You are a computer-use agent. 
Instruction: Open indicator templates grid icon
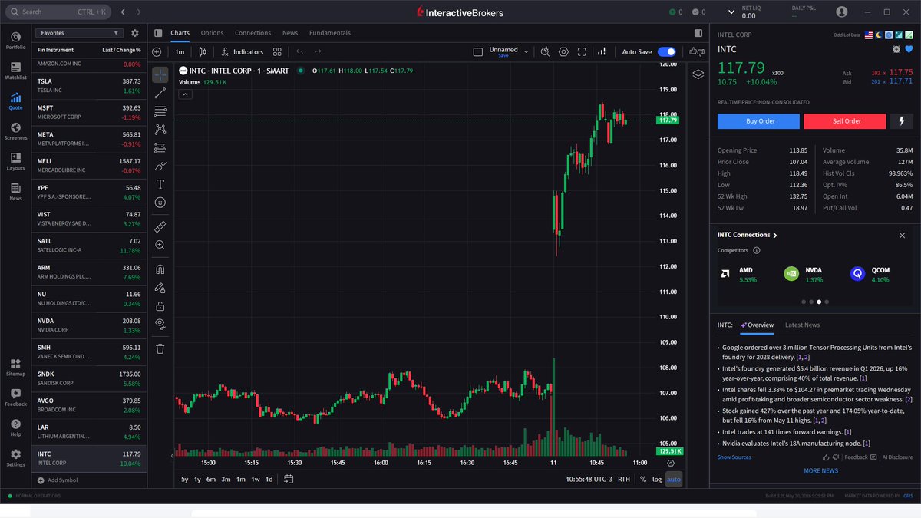pyautogui.click(x=277, y=52)
